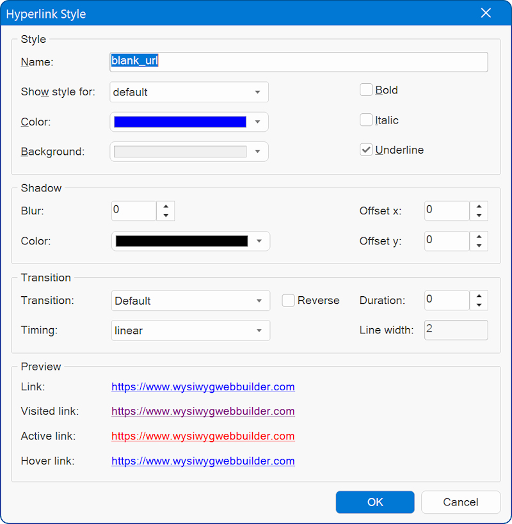Viewport: 512px width, 524px height.
Task: Enable the Bold checkbox
Action: (366, 90)
